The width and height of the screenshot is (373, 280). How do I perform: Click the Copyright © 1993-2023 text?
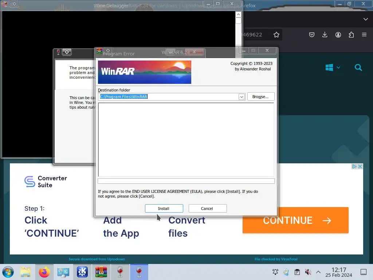coord(251,63)
